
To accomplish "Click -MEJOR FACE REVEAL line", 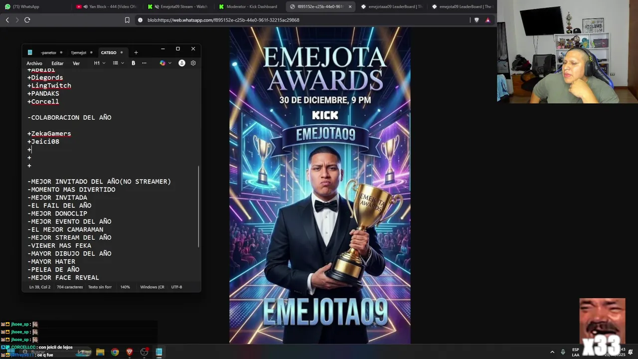I will (x=63, y=277).
